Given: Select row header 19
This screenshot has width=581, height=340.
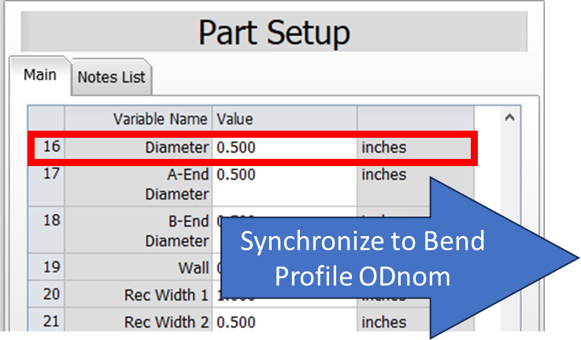Looking at the screenshot, I should click(x=46, y=267).
